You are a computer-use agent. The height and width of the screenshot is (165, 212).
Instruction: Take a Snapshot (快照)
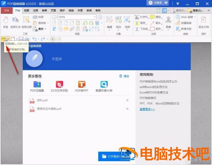[38, 17]
